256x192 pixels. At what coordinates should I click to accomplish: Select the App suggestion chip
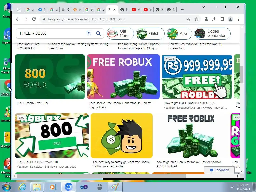(179, 34)
